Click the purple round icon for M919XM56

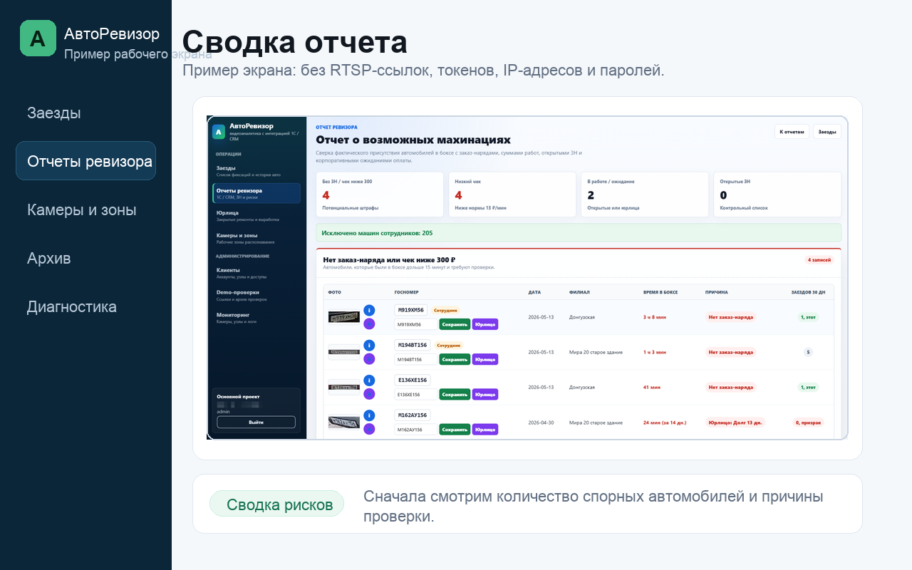[369, 324]
